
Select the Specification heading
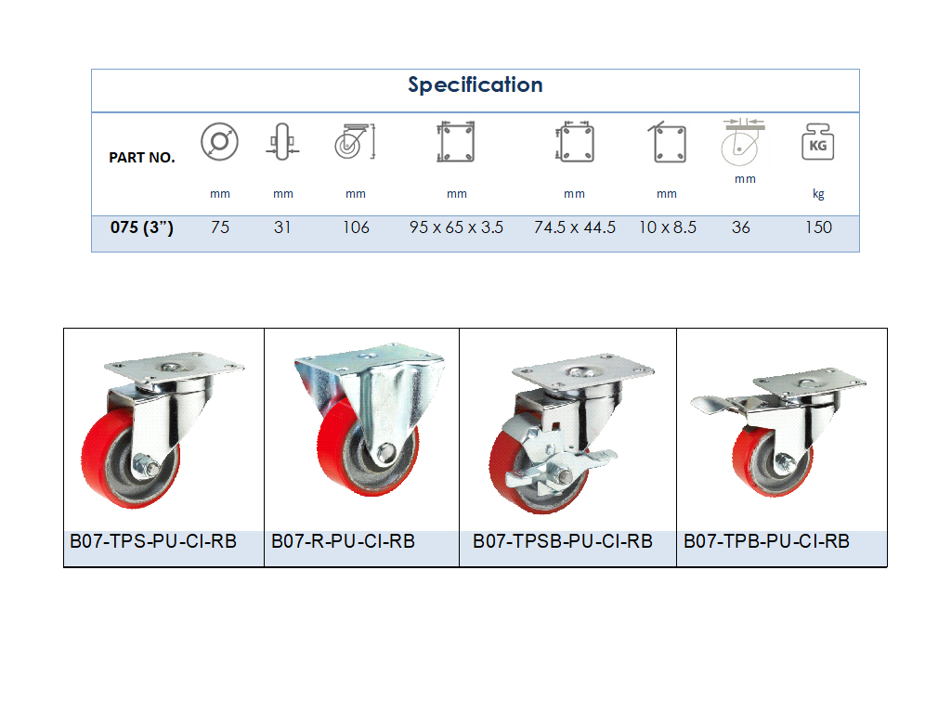475,84
